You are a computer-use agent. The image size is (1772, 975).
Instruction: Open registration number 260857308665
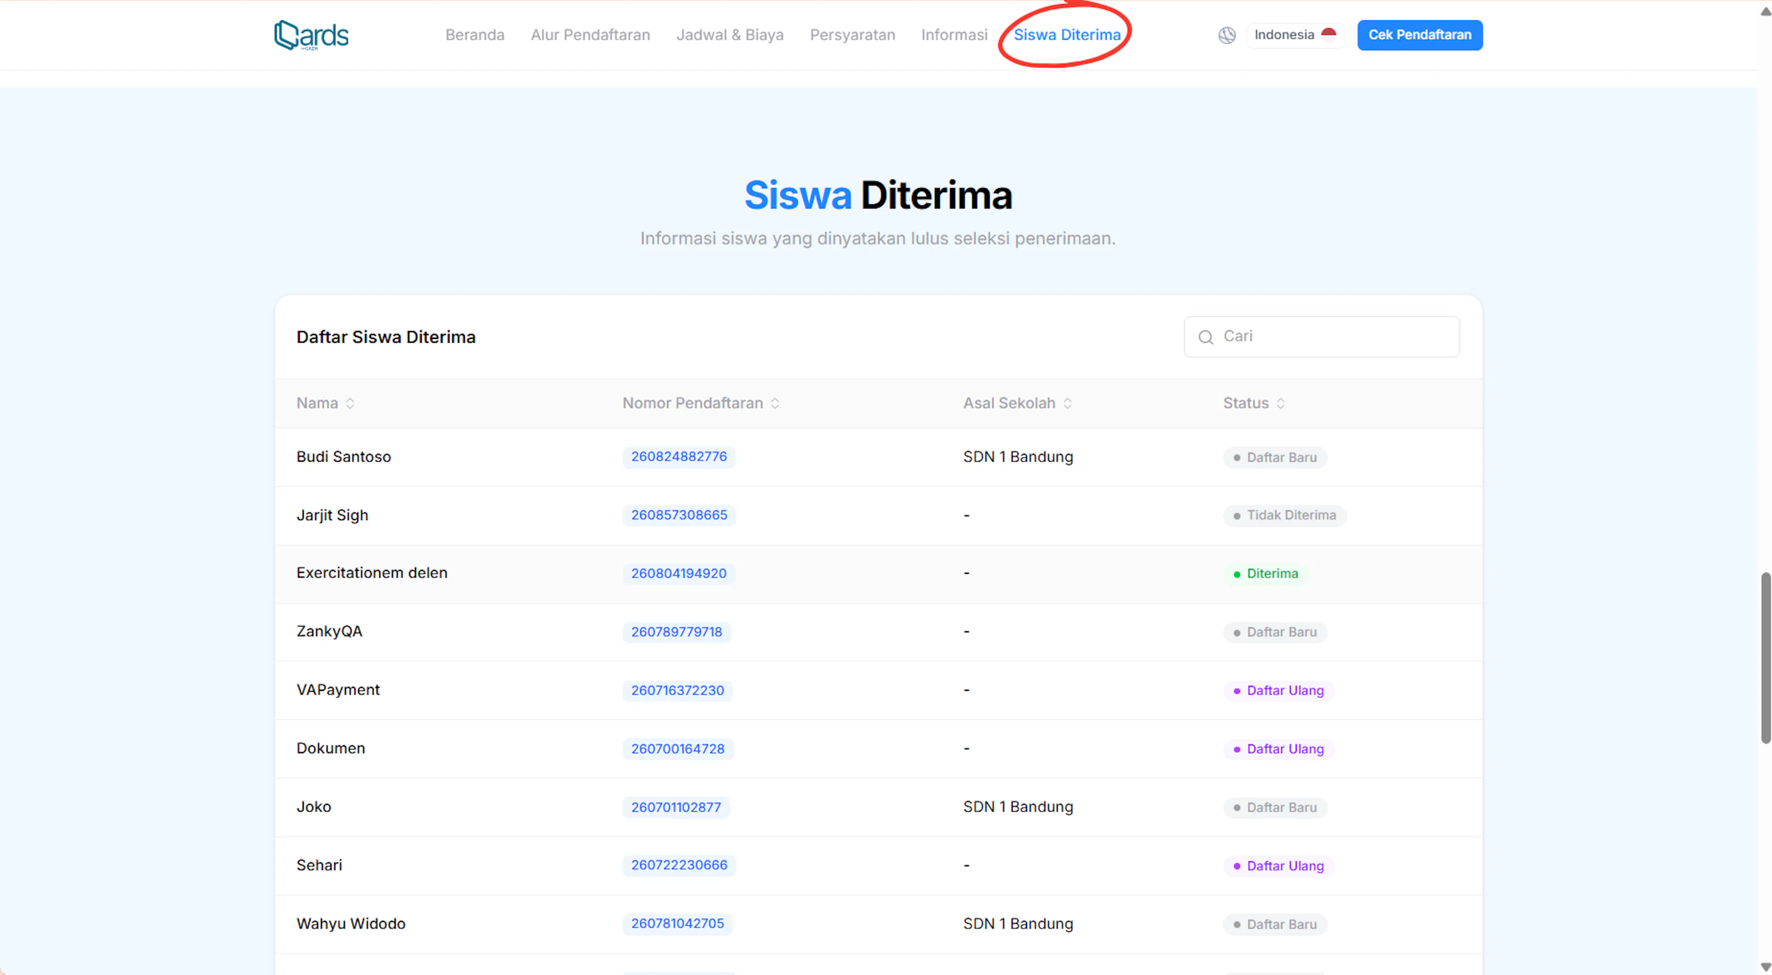[x=678, y=515]
